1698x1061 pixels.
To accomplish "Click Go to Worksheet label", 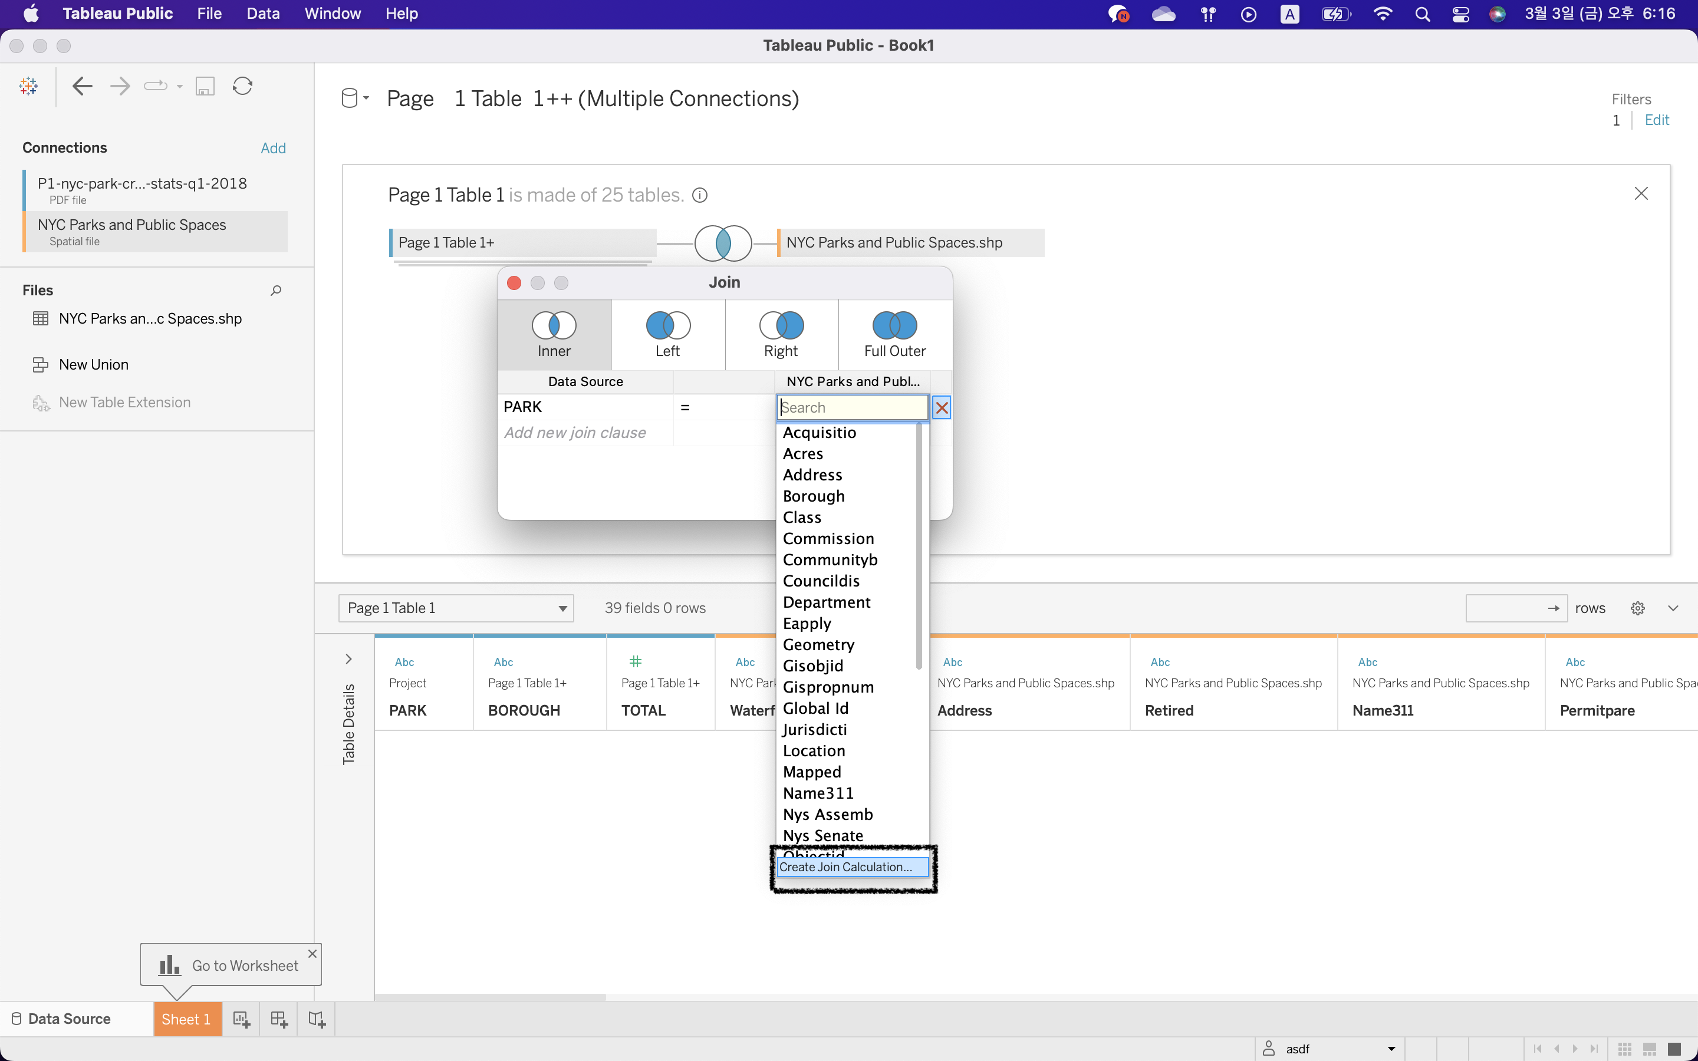I will tap(245, 966).
